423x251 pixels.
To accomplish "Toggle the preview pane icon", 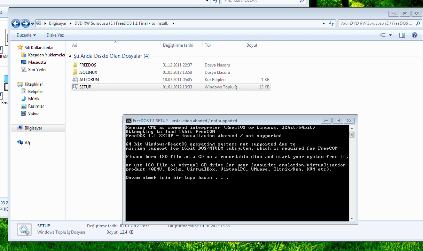I will click(x=402, y=35).
